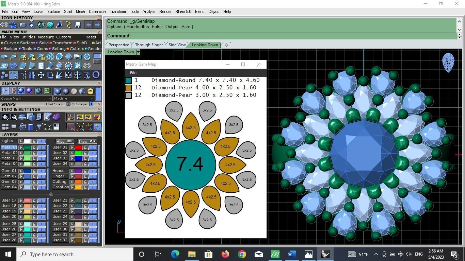Click the chain link join tool icon
465x261 pixels.
(68, 75)
